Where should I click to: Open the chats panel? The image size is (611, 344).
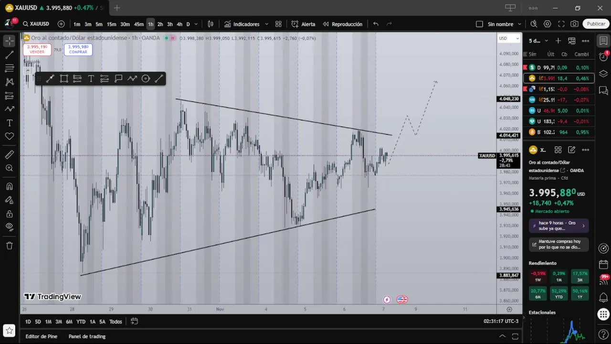[603, 90]
